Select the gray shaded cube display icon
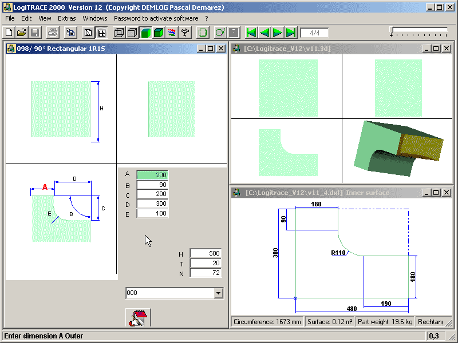458x343 pixels. 132,33
